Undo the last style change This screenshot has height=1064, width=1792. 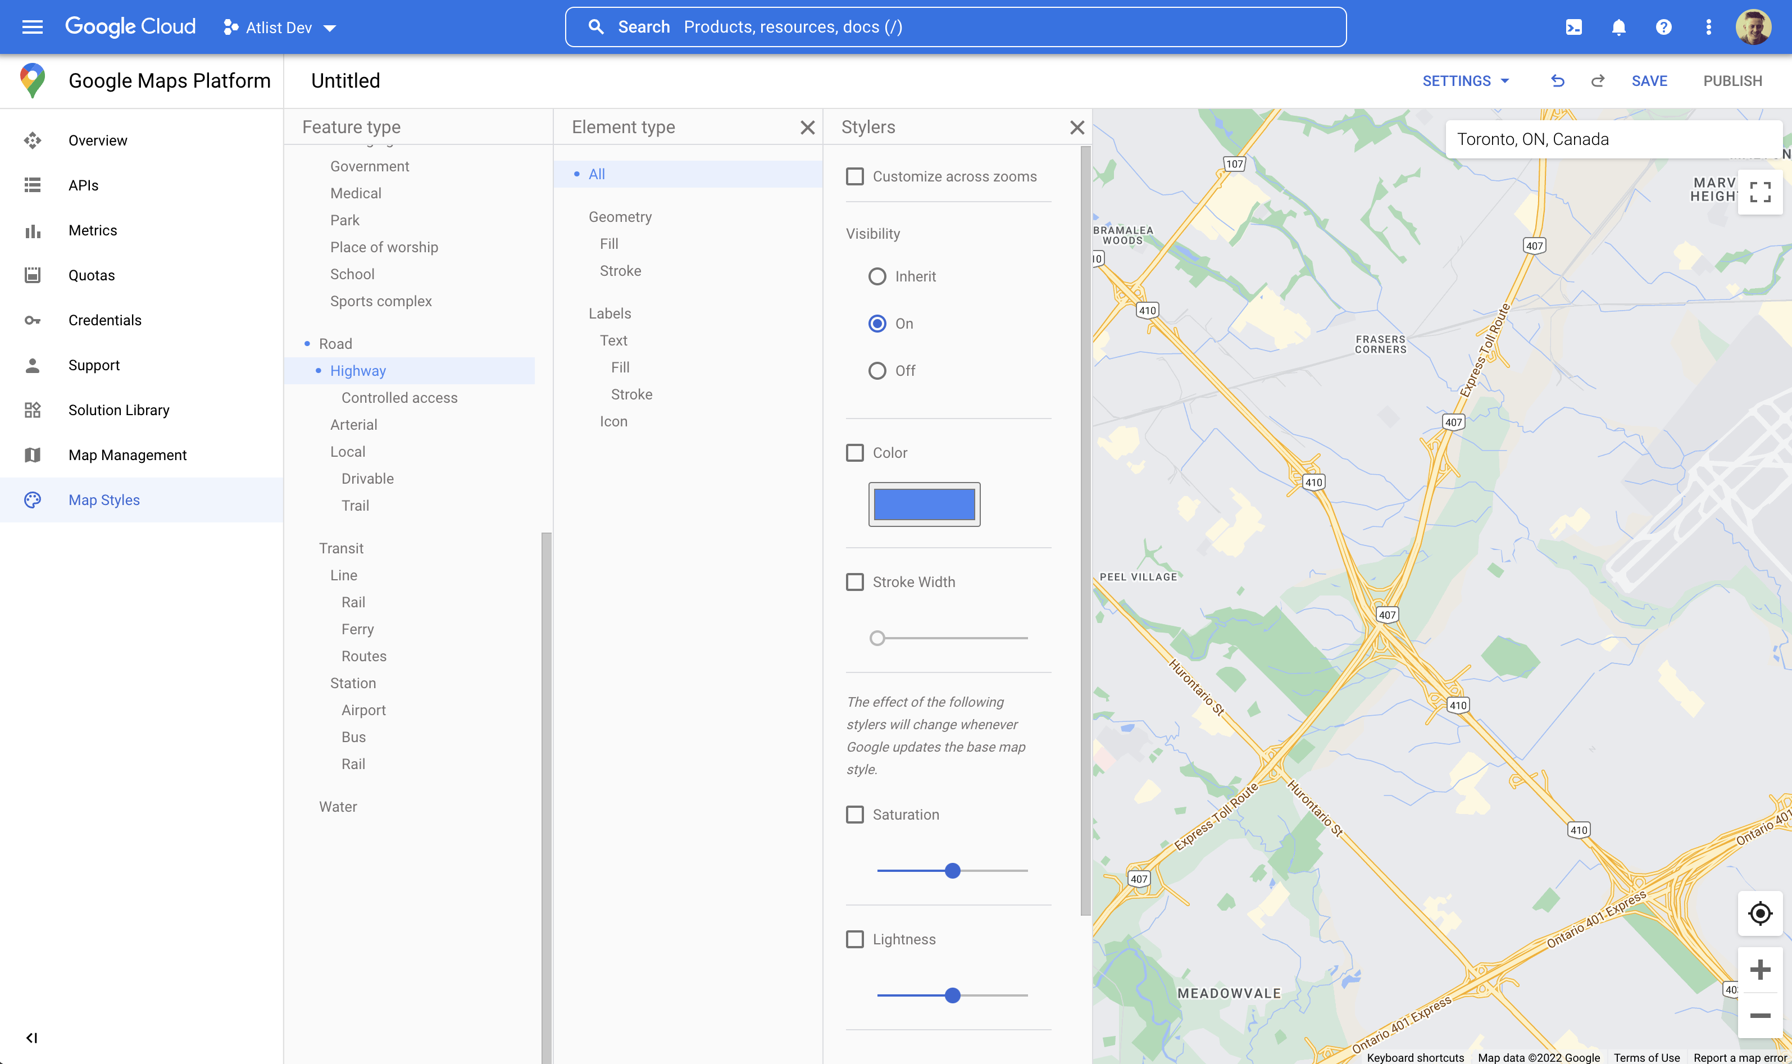click(1557, 80)
